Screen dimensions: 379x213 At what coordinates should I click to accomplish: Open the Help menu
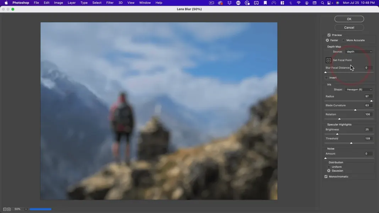click(x=159, y=2)
